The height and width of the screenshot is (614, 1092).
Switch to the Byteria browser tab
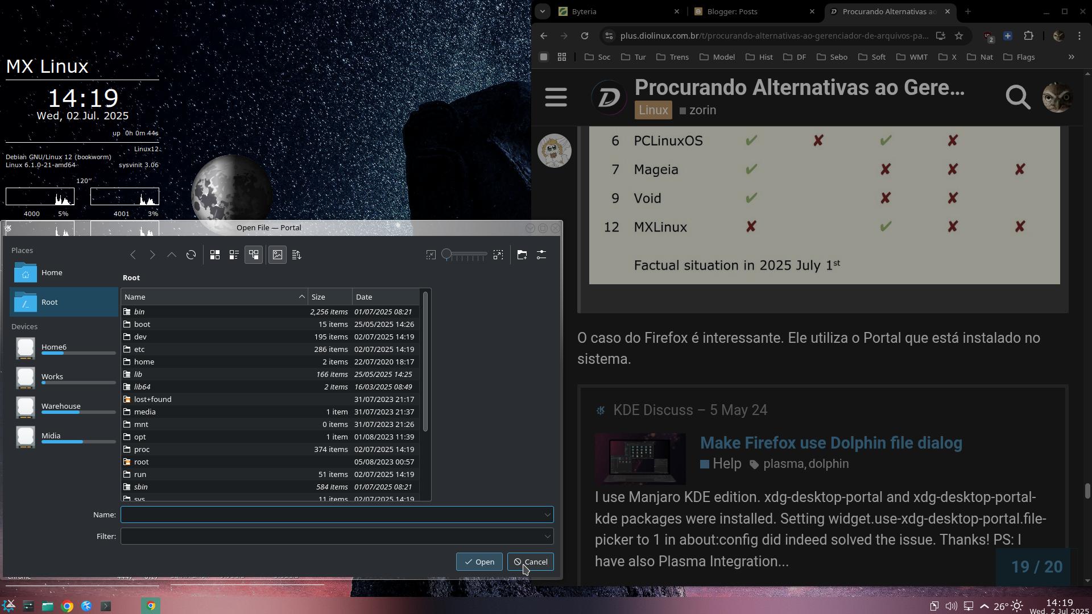pos(618,11)
